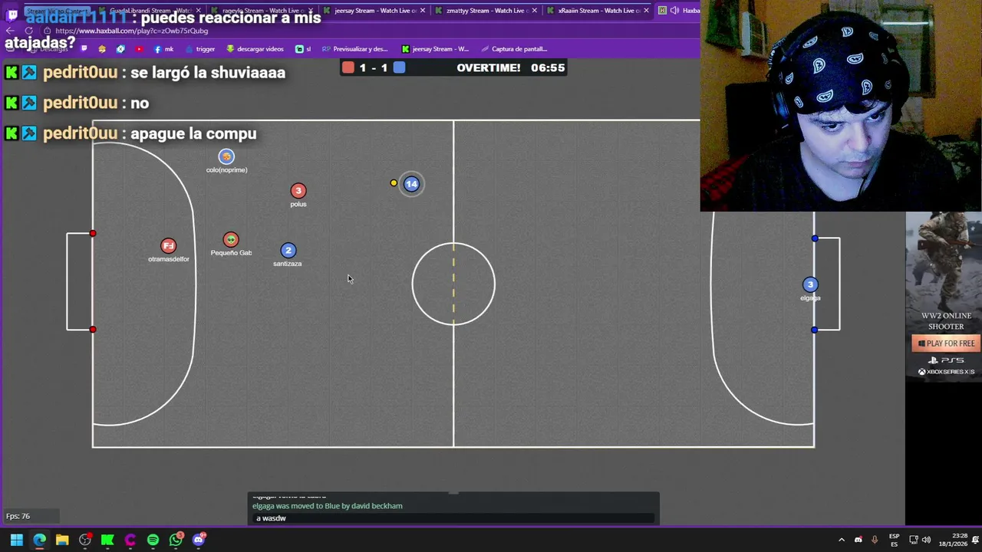
Task: Click the Haxball chat input field
Action: click(454, 518)
